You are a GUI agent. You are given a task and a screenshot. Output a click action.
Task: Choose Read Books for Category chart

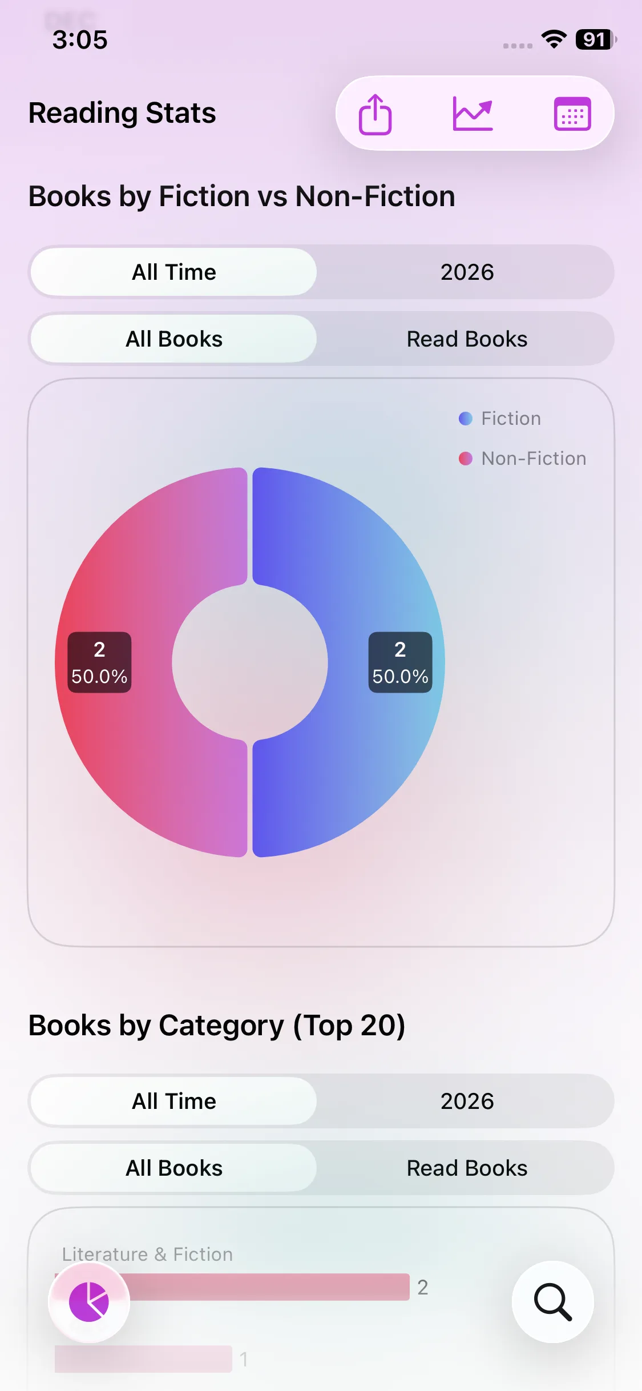click(467, 1168)
